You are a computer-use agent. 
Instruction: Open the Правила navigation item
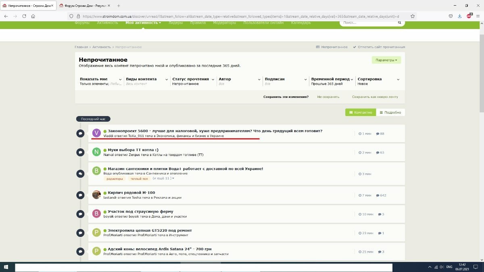pyautogui.click(x=198, y=23)
